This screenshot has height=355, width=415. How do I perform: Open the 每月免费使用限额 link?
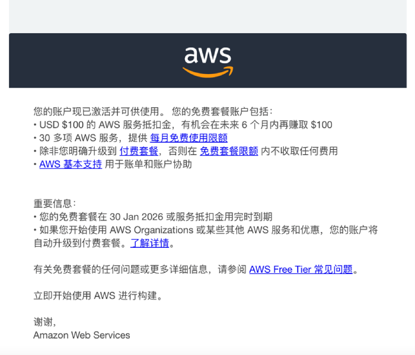point(189,138)
